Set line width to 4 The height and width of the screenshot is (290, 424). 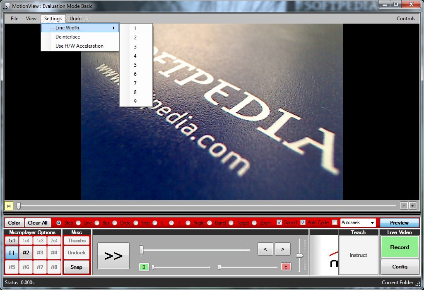point(136,56)
